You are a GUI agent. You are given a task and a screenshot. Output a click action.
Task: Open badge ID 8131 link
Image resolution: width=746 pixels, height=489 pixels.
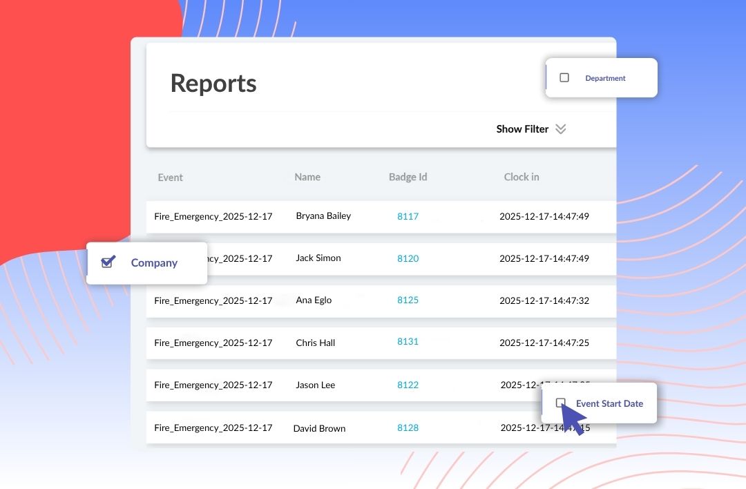tap(408, 341)
